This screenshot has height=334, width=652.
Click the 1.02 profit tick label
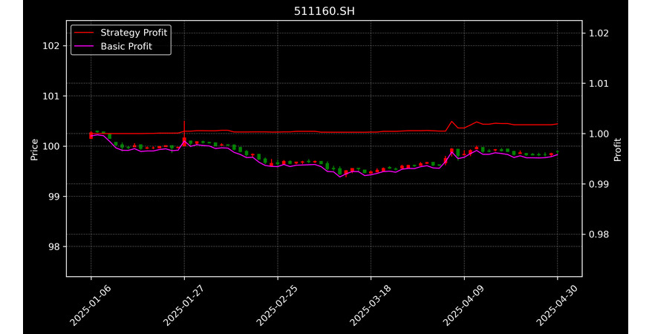click(599, 33)
